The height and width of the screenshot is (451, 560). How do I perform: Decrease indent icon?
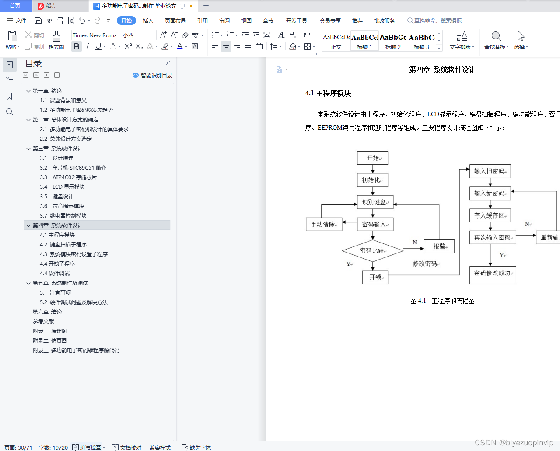click(245, 35)
